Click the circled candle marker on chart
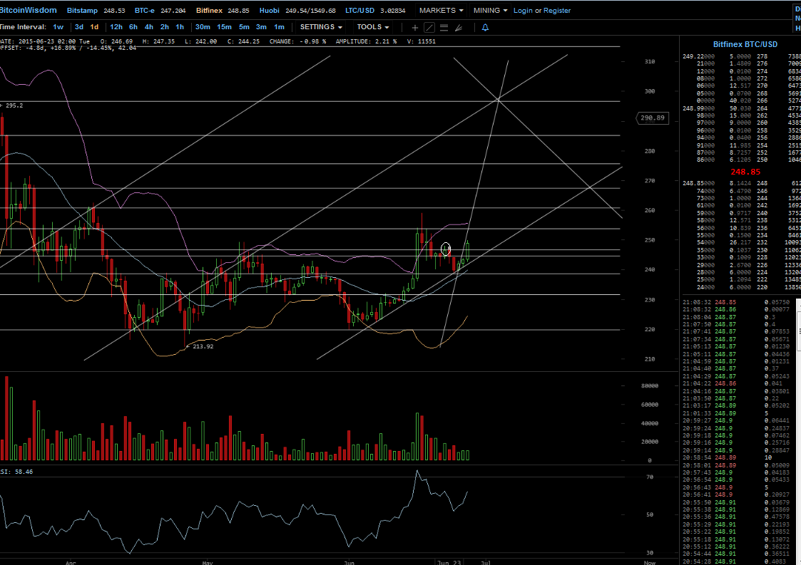The height and width of the screenshot is (565, 801). tap(446, 249)
